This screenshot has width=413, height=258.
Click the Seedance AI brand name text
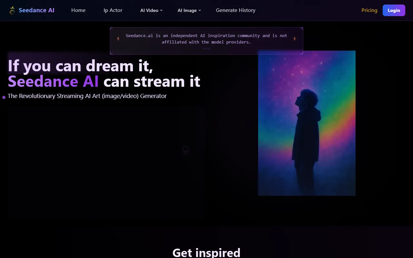point(36,10)
